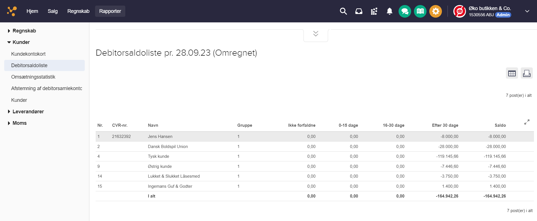Click the search magnifier icon
Image resolution: width=537 pixels, height=221 pixels.
point(343,11)
